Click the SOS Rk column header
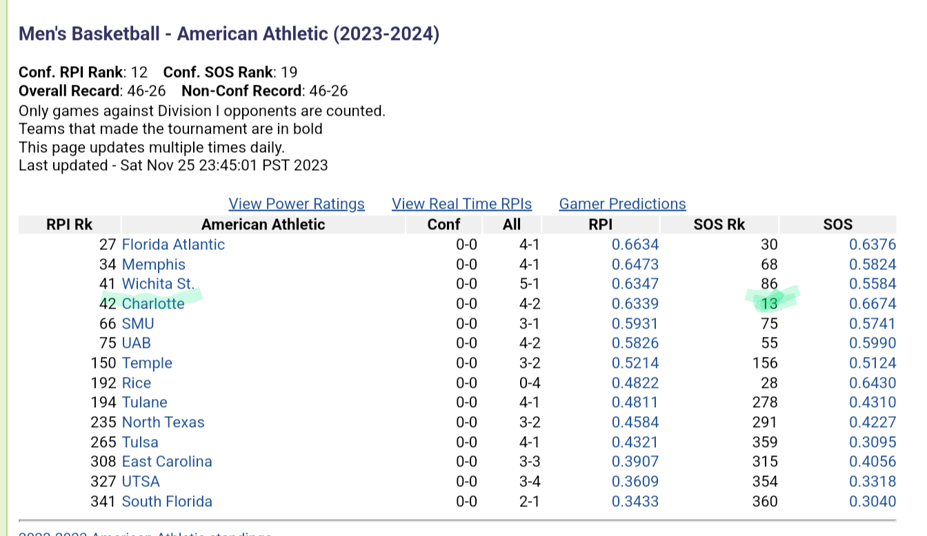The height and width of the screenshot is (536, 927). point(719,225)
